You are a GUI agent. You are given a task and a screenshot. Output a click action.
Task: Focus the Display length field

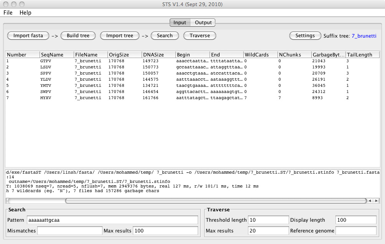tap(356, 220)
